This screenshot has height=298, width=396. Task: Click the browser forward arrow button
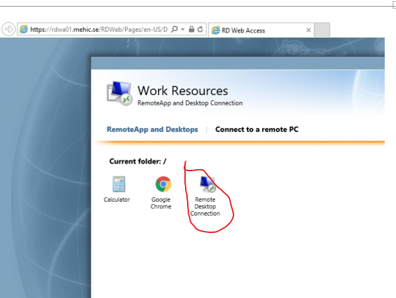pyautogui.click(x=9, y=29)
